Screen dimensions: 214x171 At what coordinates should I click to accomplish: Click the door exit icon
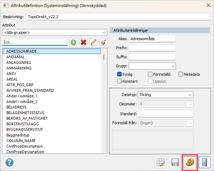tap(205, 163)
